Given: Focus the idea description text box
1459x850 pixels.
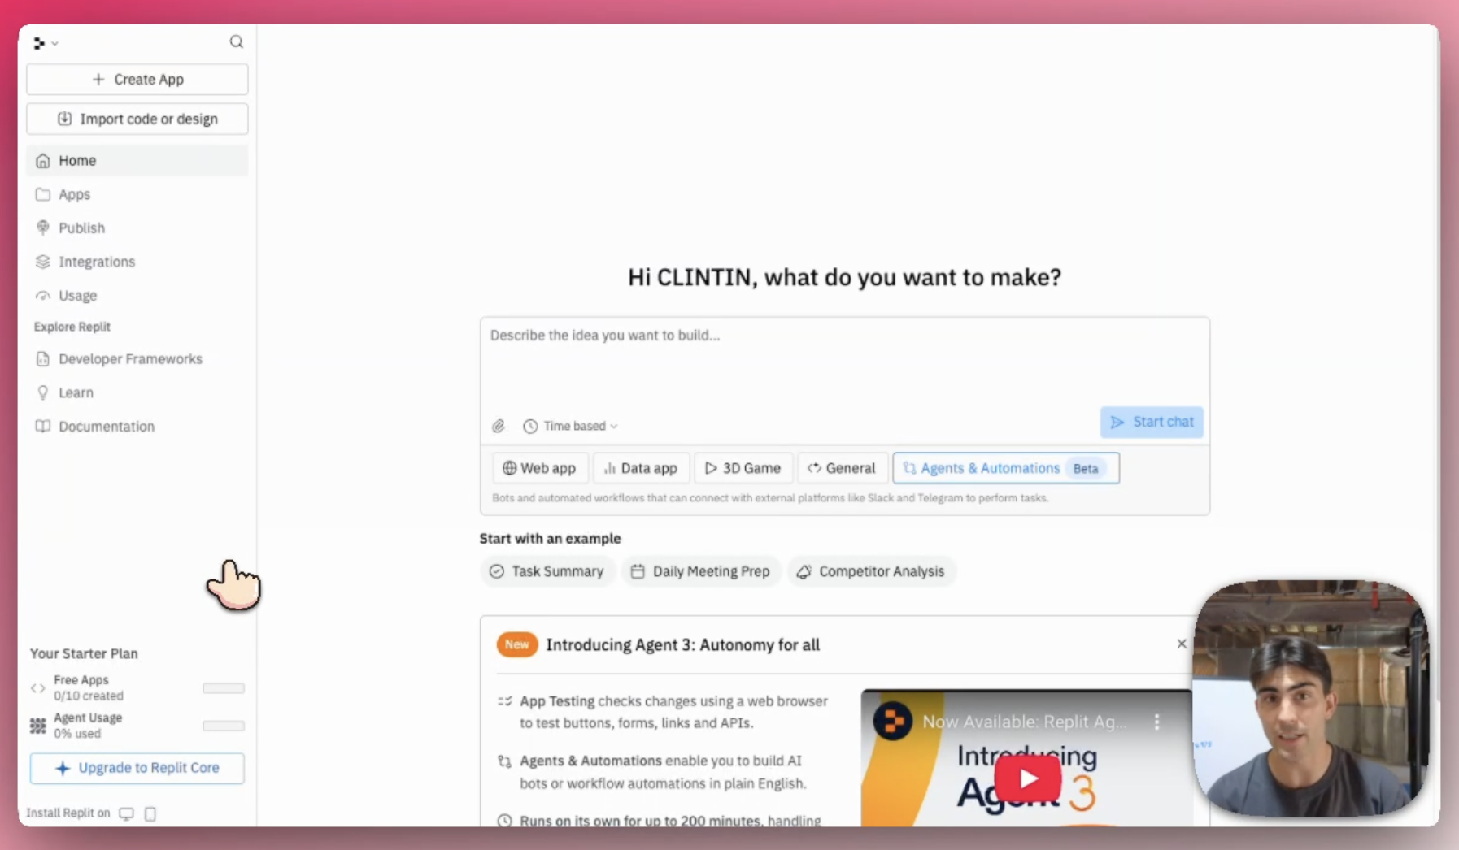Looking at the screenshot, I should point(844,362).
